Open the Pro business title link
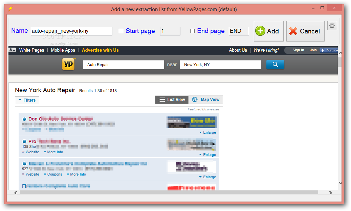Viewport: 351px width, 211px height. (x=49, y=141)
